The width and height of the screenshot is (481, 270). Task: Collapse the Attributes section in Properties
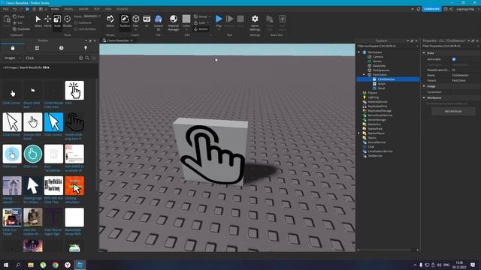click(424, 97)
